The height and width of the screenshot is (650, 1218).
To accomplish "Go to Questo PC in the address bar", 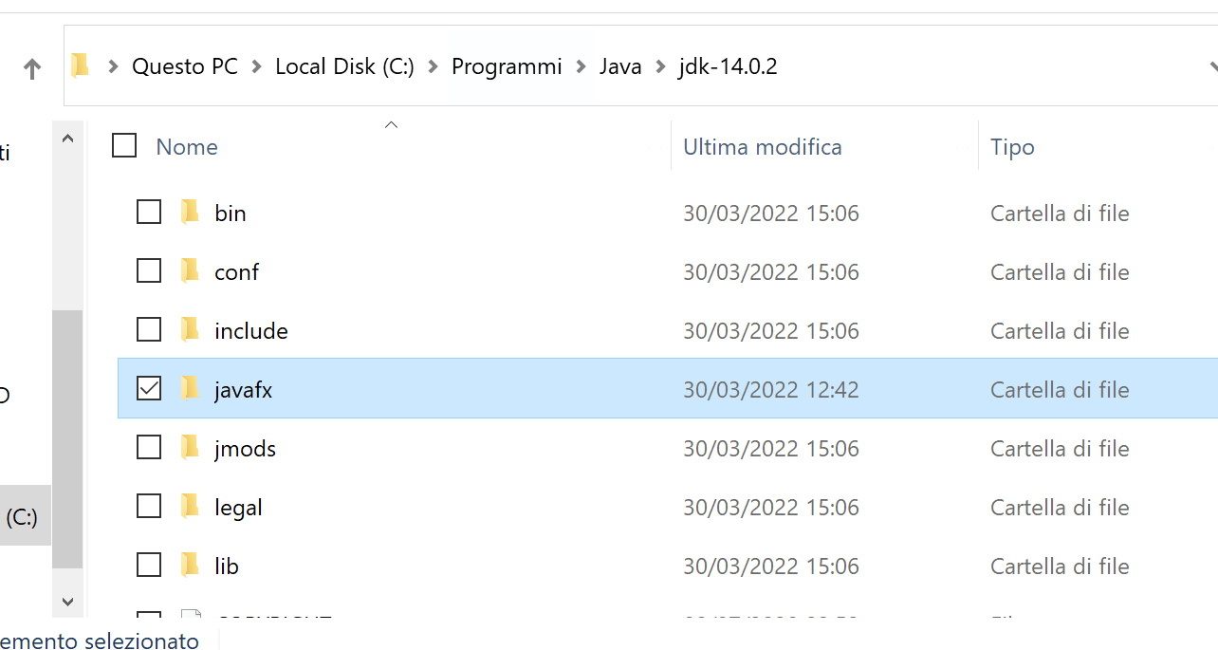I will tap(184, 66).
